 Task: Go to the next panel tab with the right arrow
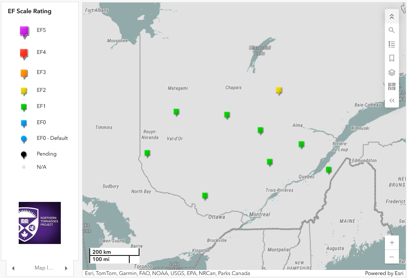[x=66, y=268]
